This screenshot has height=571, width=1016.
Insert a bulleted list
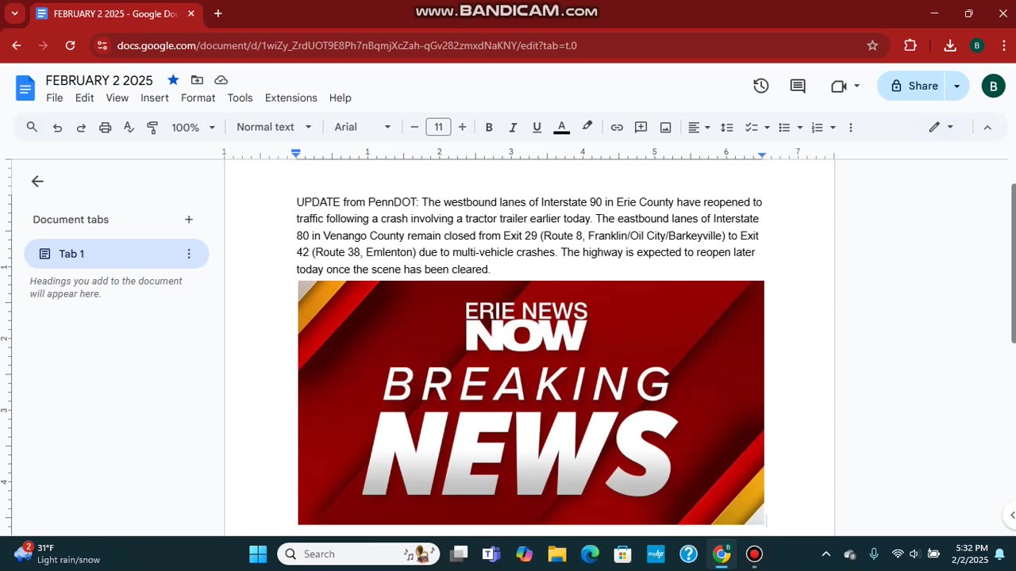784,127
